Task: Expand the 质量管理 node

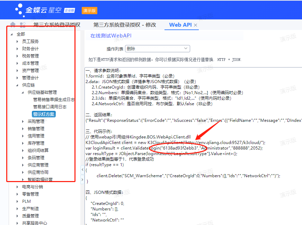Action: pos(17,216)
